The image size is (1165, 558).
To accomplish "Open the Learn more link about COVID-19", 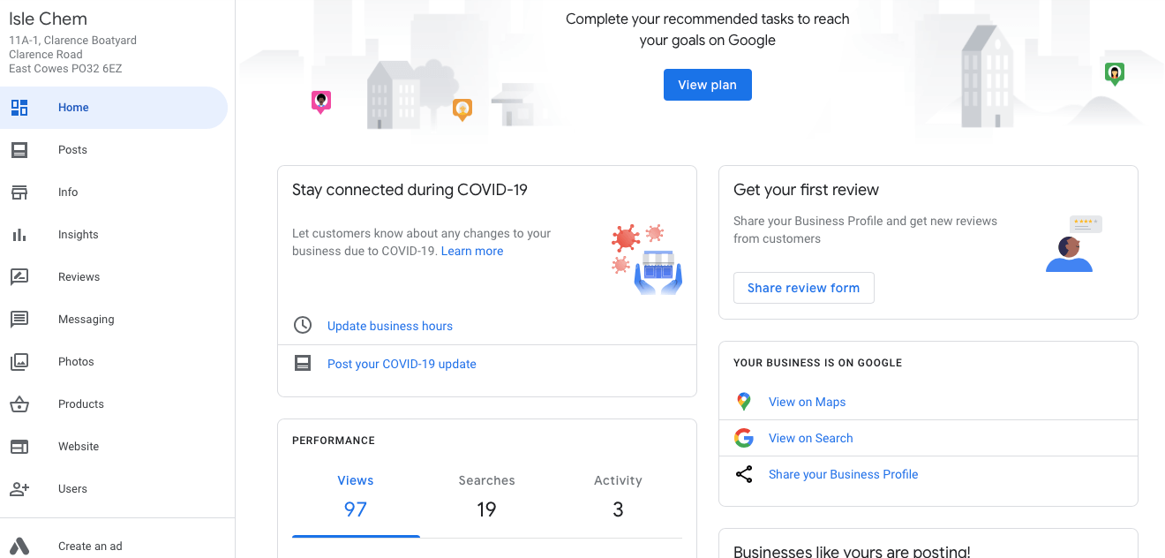I will (471, 251).
